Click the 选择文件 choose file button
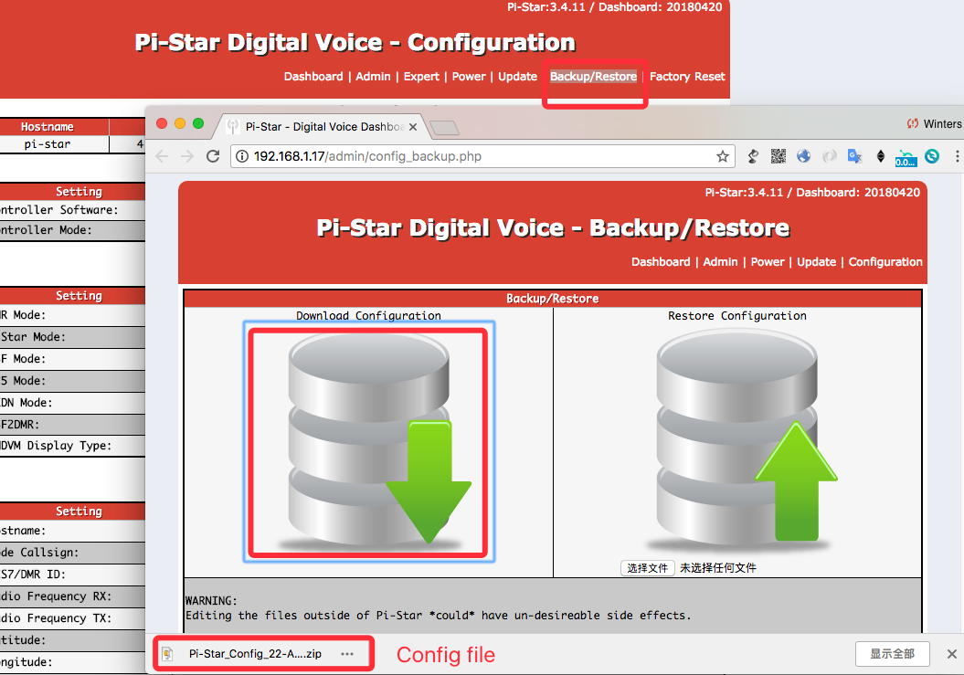 point(647,568)
